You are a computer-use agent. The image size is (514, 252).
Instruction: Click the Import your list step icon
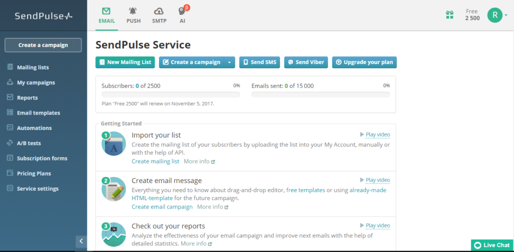113,143
